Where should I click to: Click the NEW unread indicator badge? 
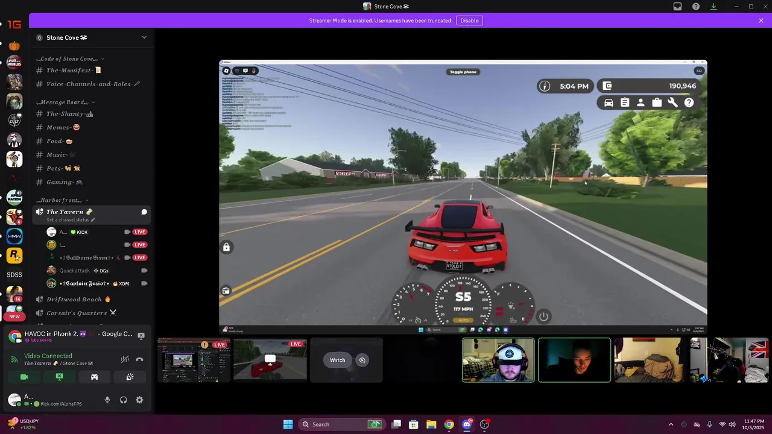tap(14, 316)
